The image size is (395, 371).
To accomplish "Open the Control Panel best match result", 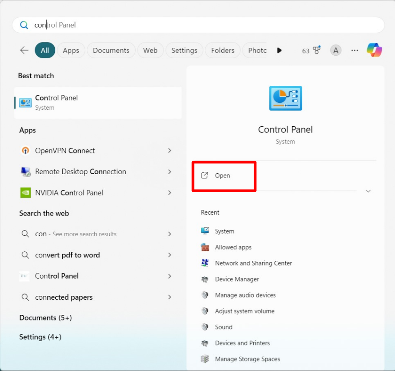I will (x=98, y=103).
